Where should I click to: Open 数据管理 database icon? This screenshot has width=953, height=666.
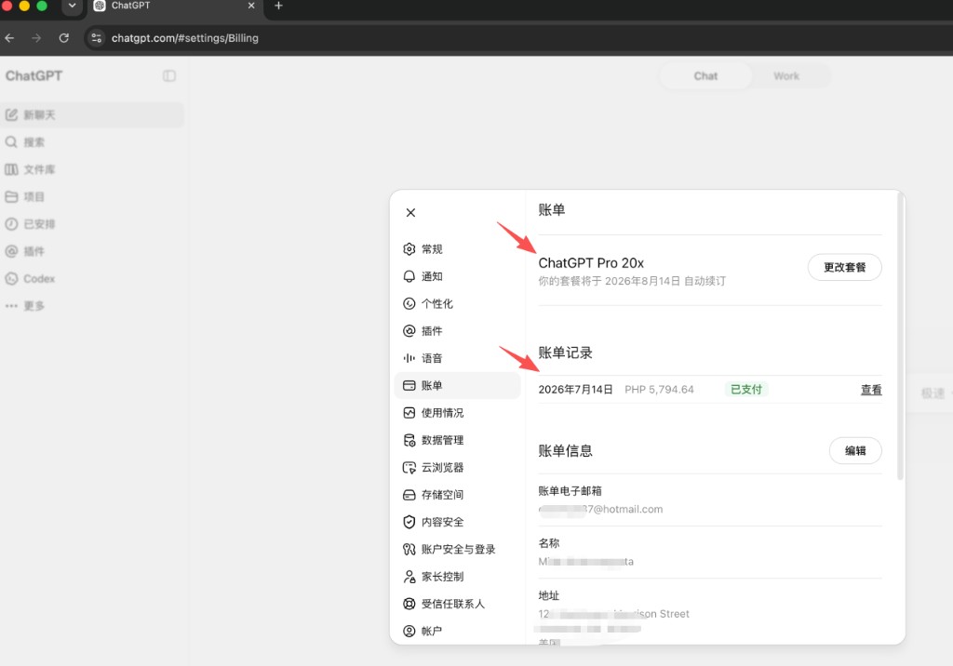409,441
